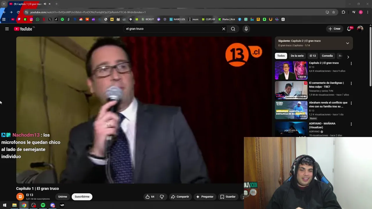372x209 pixels.
Task: Run search with the magnifying glass button
Action: pyautogui.click(x=233, y=29)
